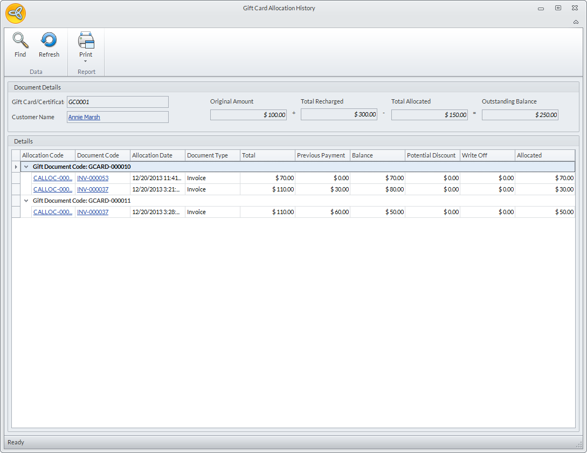Sort by Allocation Date column header
The height and width of the screenshot is (453, 587).
point(157,155)
